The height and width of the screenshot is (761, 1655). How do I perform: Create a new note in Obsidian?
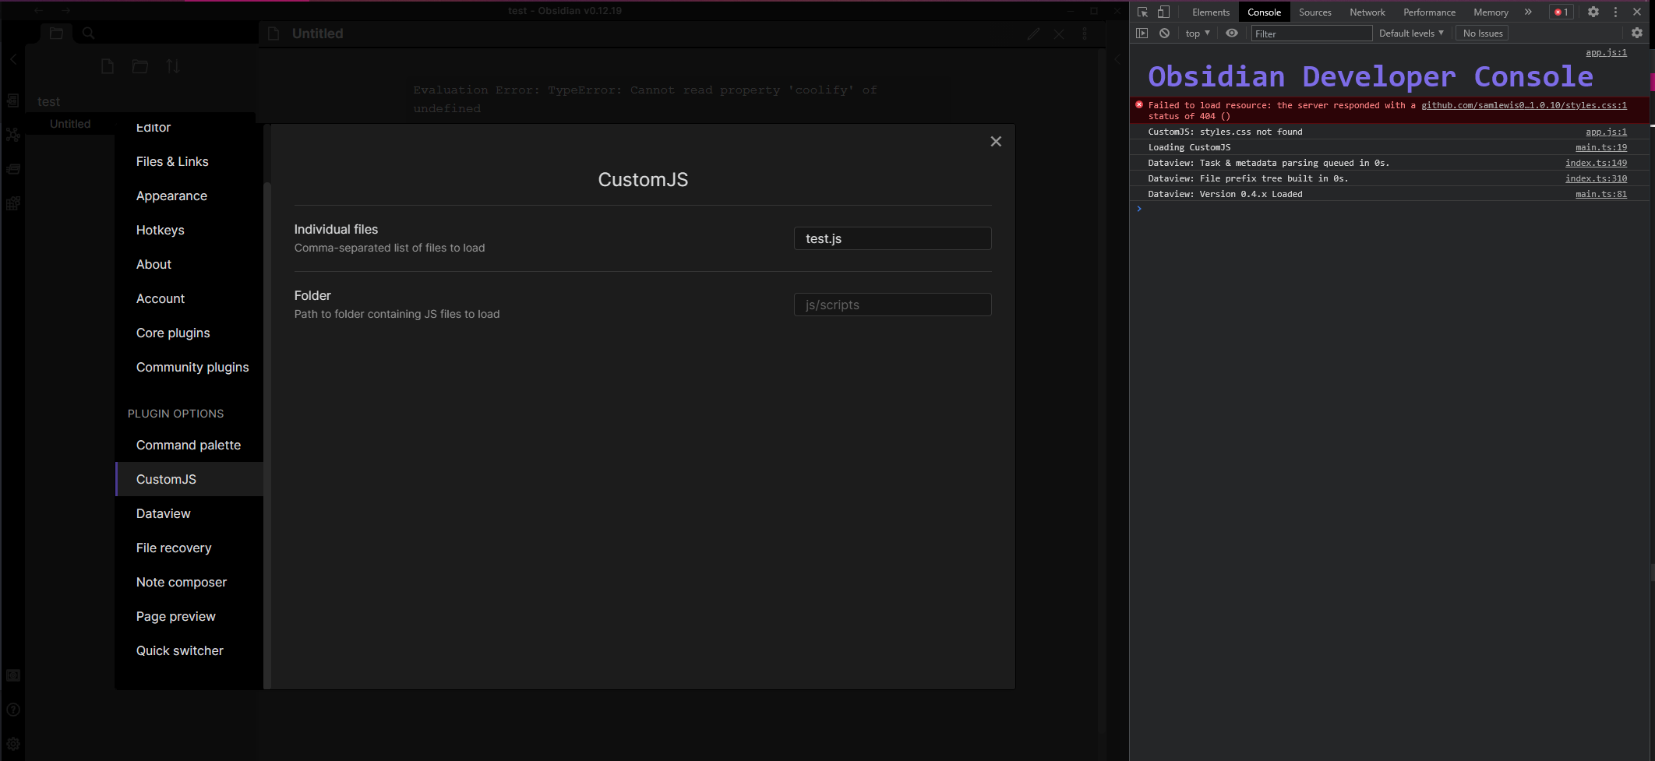point(107,66)
